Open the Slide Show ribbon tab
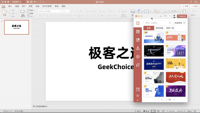The width and height of the screenshot is (200, 113). (47, 6)
